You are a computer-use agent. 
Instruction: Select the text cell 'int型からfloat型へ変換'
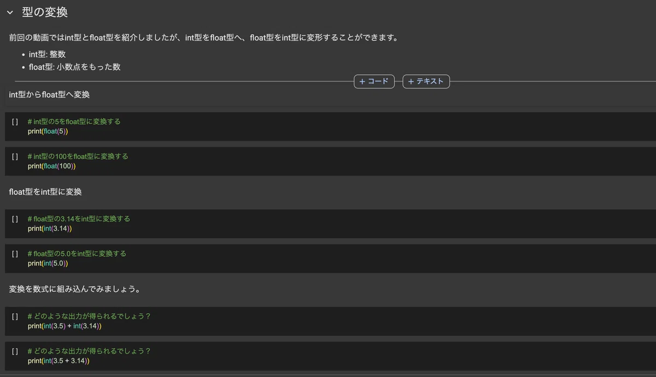(x=49, y=95)
